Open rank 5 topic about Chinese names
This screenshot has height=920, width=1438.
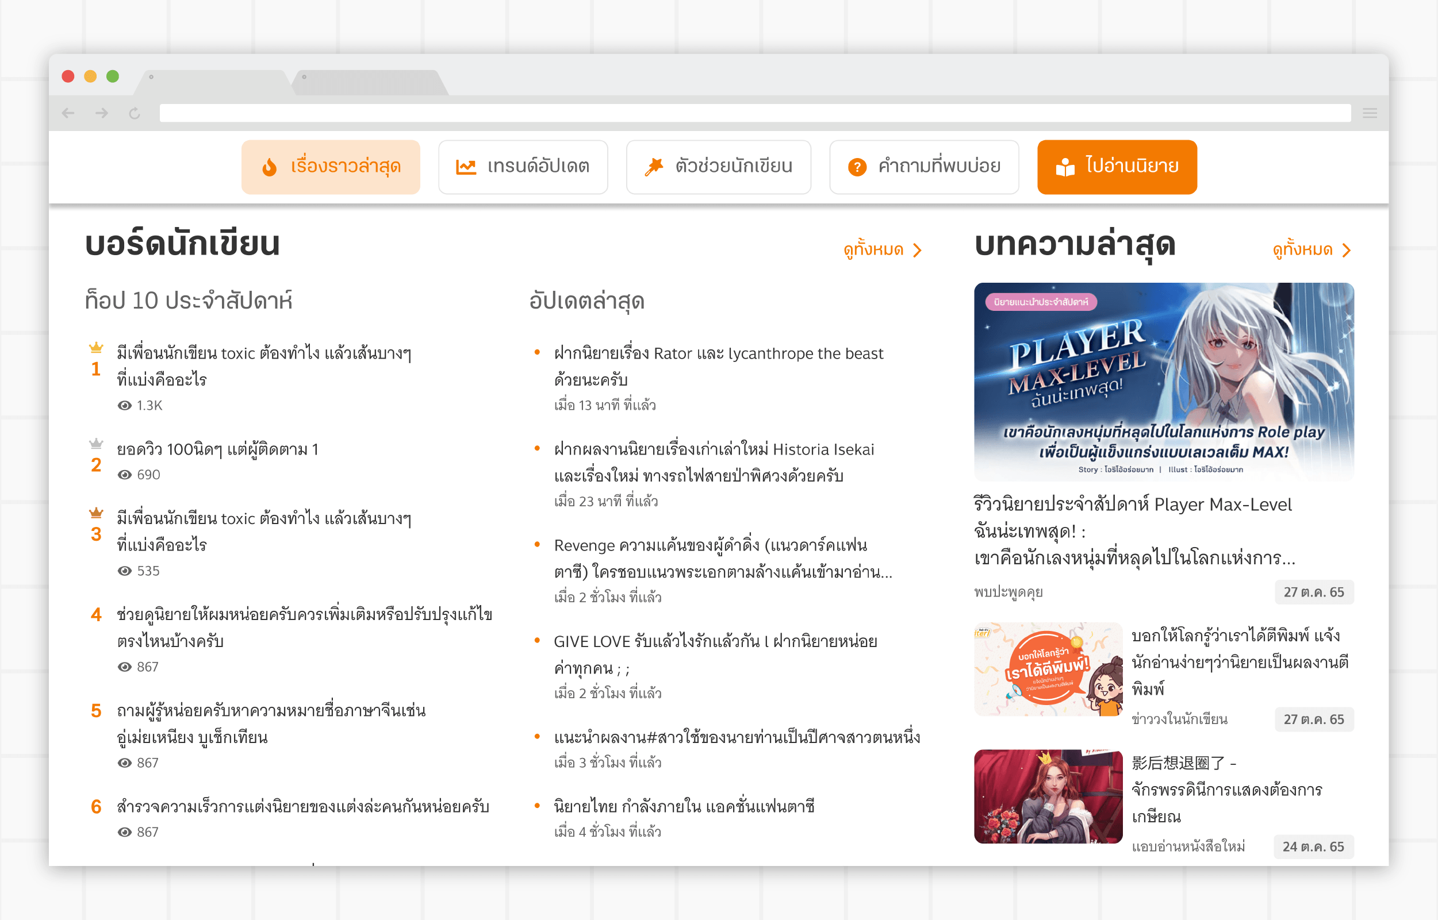[x=271, y=723]
